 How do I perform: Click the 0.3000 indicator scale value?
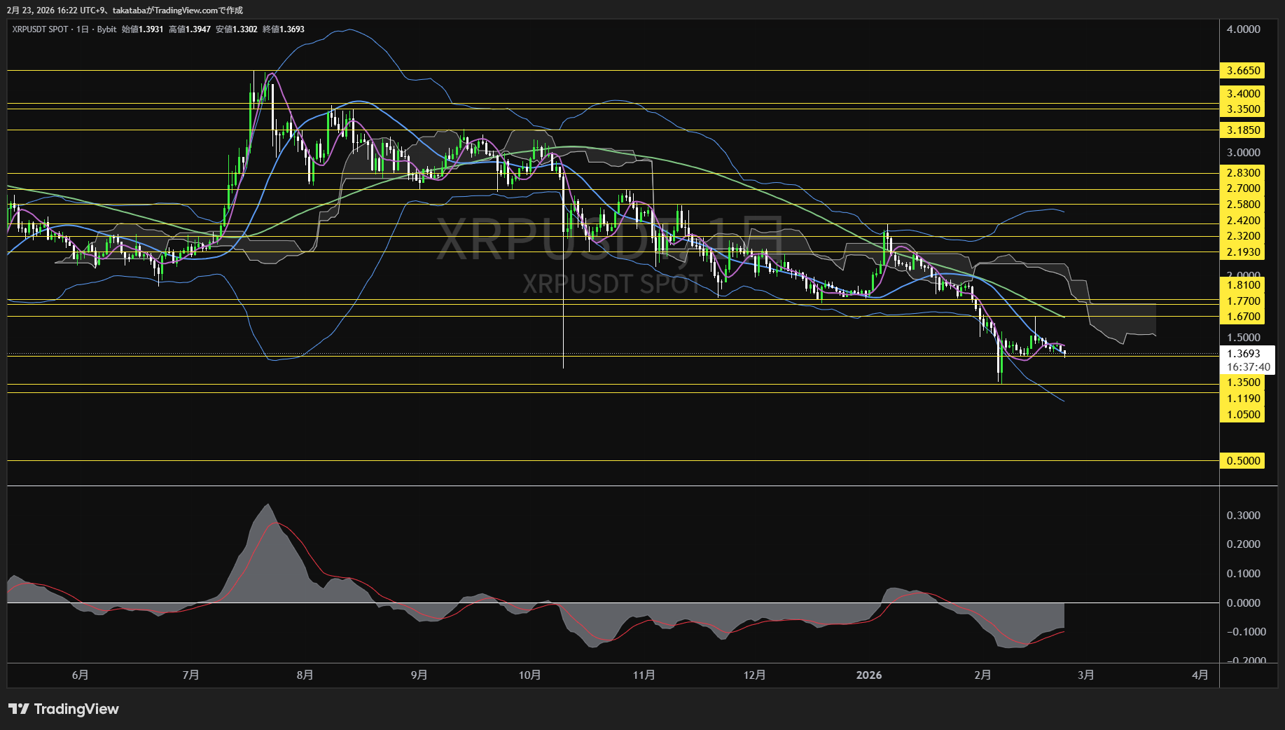pos(1243,516)
